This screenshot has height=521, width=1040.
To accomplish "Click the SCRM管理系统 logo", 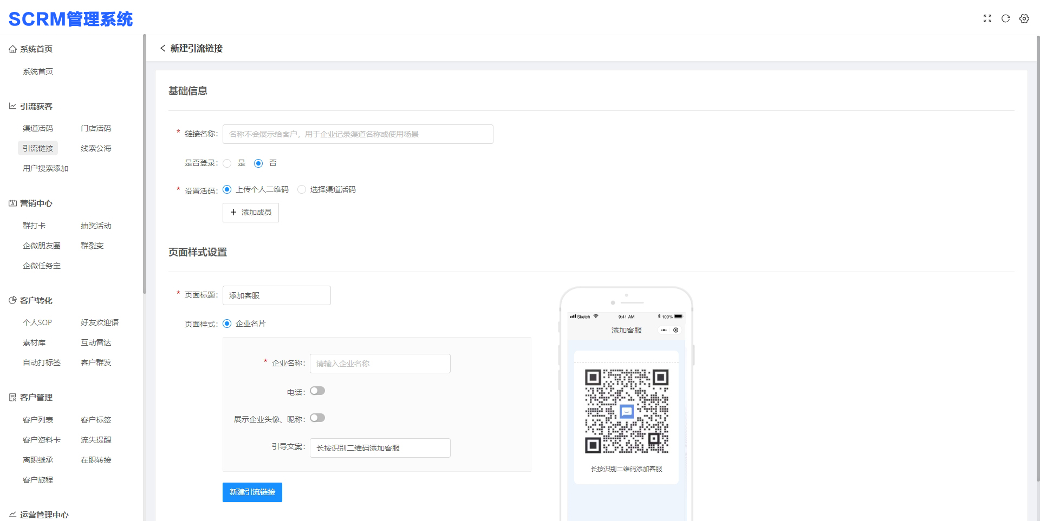I will click(x=70, y=19).
